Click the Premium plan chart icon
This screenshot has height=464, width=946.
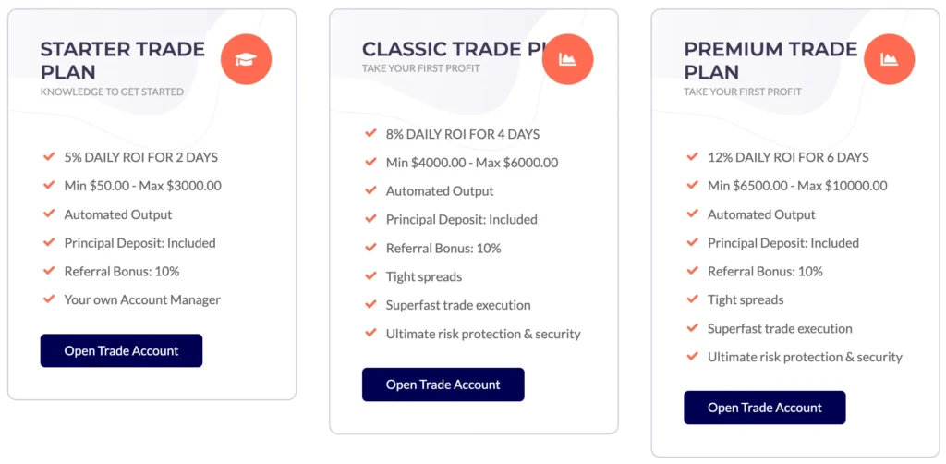(889, 59)
